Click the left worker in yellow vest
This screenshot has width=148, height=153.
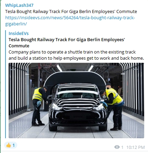pos(40,106)
